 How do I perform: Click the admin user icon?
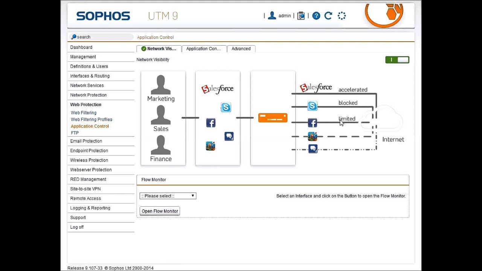coord(272,15)
